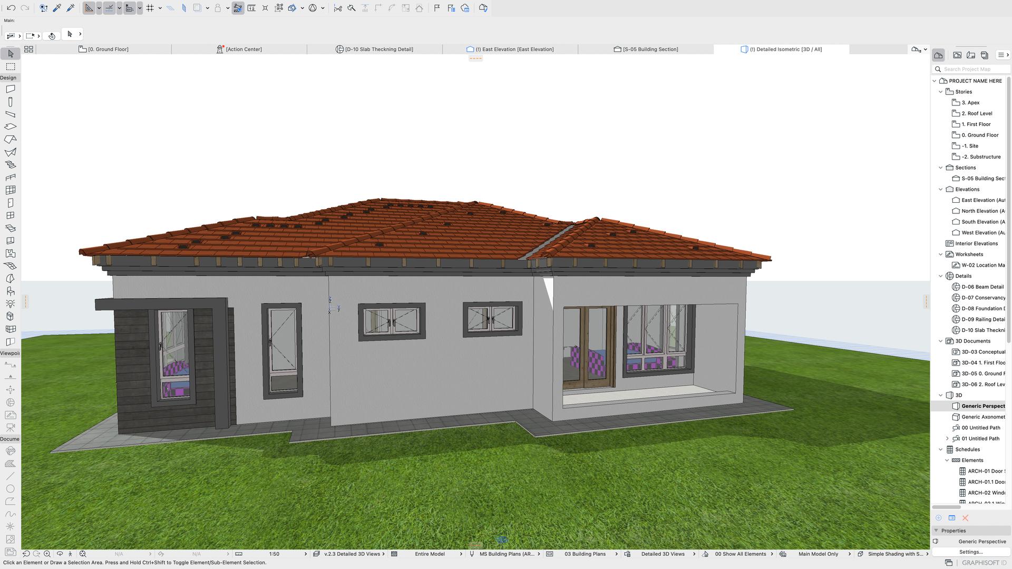The image size is (1012, 569).
Task: Open the grid snap dropdown arrow
Action: (160, 8)
